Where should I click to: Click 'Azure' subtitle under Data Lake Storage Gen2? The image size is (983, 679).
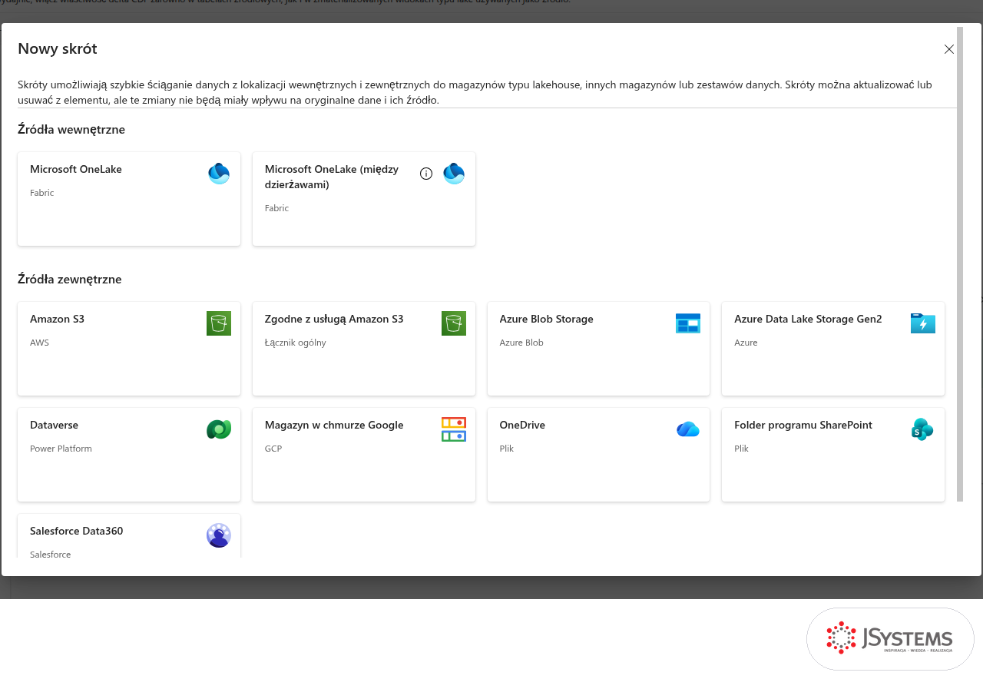tap(746, 343)
